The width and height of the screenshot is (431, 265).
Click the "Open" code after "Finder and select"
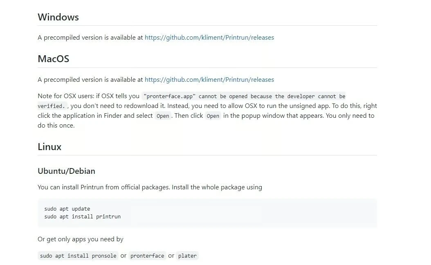point(163,116)
